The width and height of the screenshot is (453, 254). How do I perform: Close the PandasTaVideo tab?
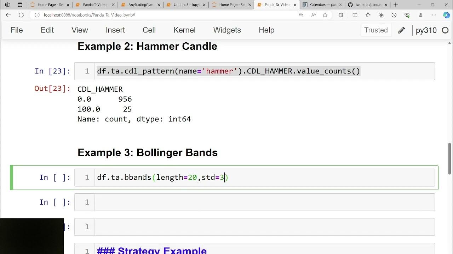pyautogui.click(x=113, y=5)
